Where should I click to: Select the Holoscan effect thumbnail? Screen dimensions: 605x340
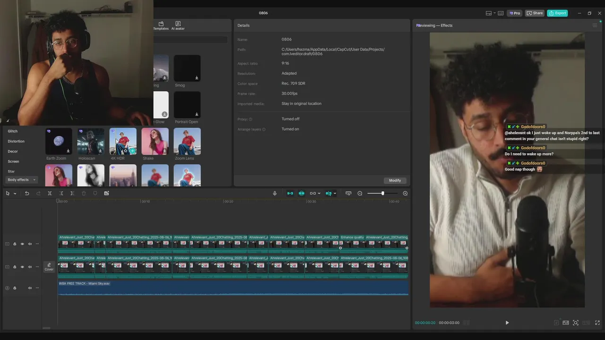91,141
